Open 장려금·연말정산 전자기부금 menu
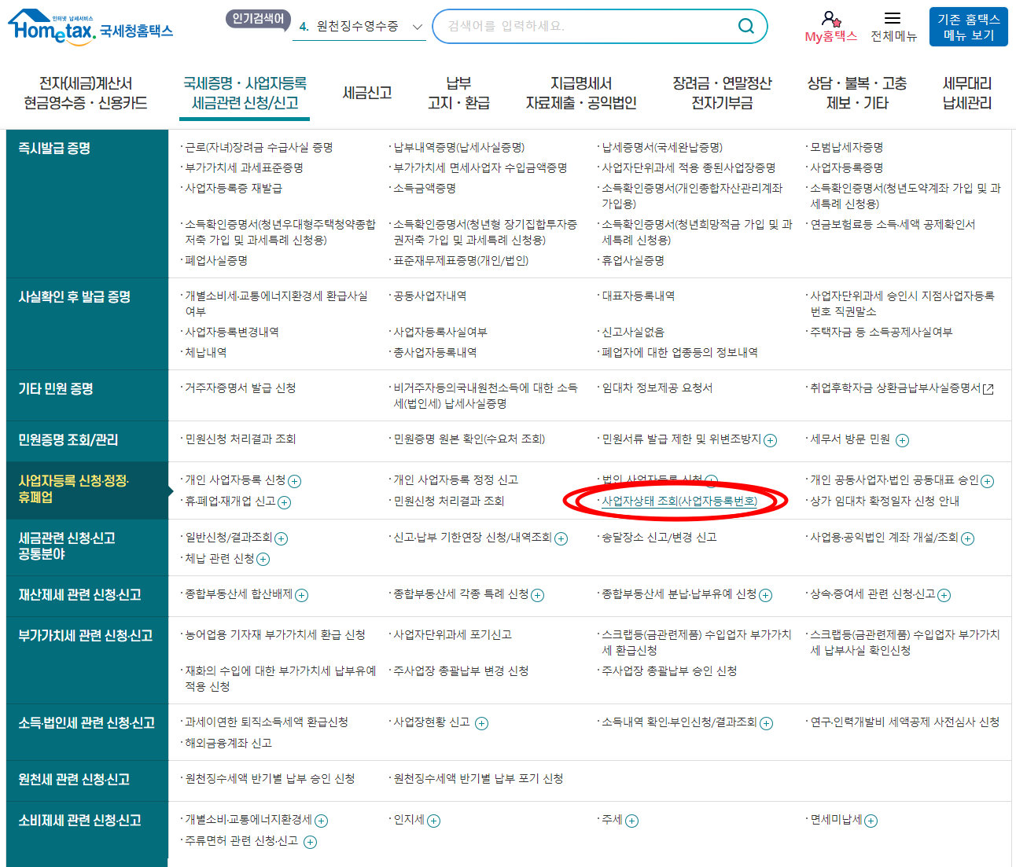 coord(722,93)
